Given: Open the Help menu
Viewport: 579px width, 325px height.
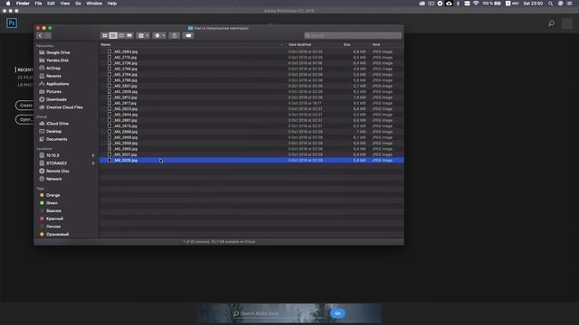Looking at the screenshot, I should (x=112, y=4).
